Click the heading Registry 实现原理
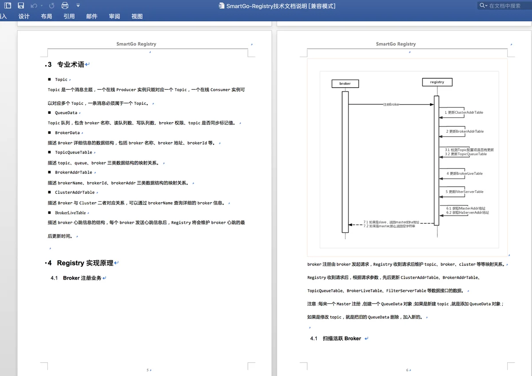 [85, 263]
